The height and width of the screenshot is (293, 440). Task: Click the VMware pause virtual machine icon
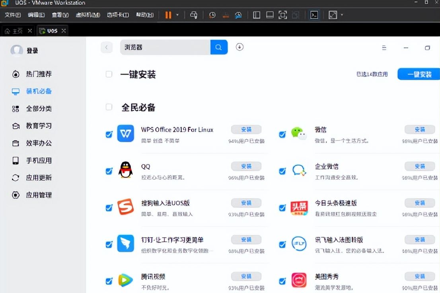[x=168, y=15]
